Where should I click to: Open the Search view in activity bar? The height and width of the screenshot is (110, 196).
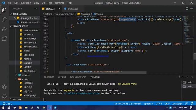(4, 19)
